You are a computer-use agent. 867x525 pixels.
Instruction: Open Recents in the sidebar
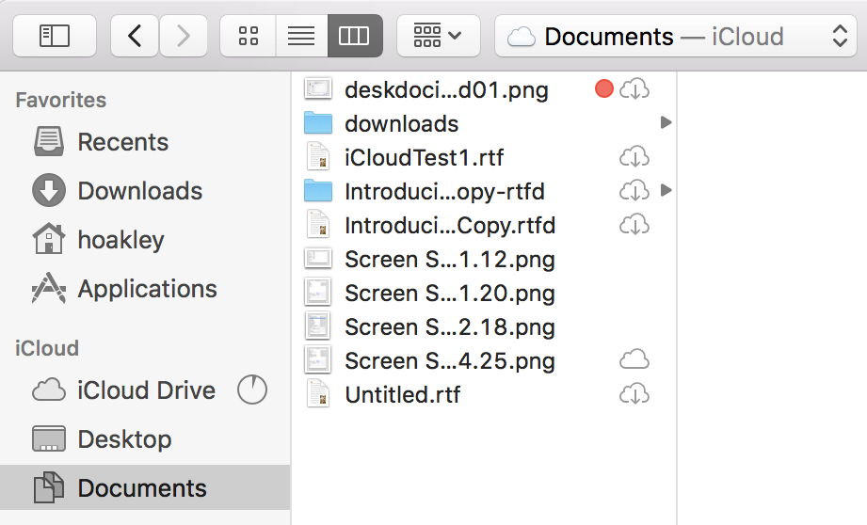pyautogui.click(x=122, y=142)
